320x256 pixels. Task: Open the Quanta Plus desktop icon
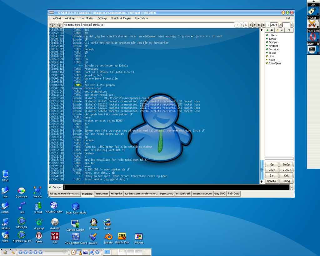pyautogui.click(x=122, y=238)
